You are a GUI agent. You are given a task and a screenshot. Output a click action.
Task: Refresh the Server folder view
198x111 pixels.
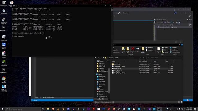(x=144, y=58)
